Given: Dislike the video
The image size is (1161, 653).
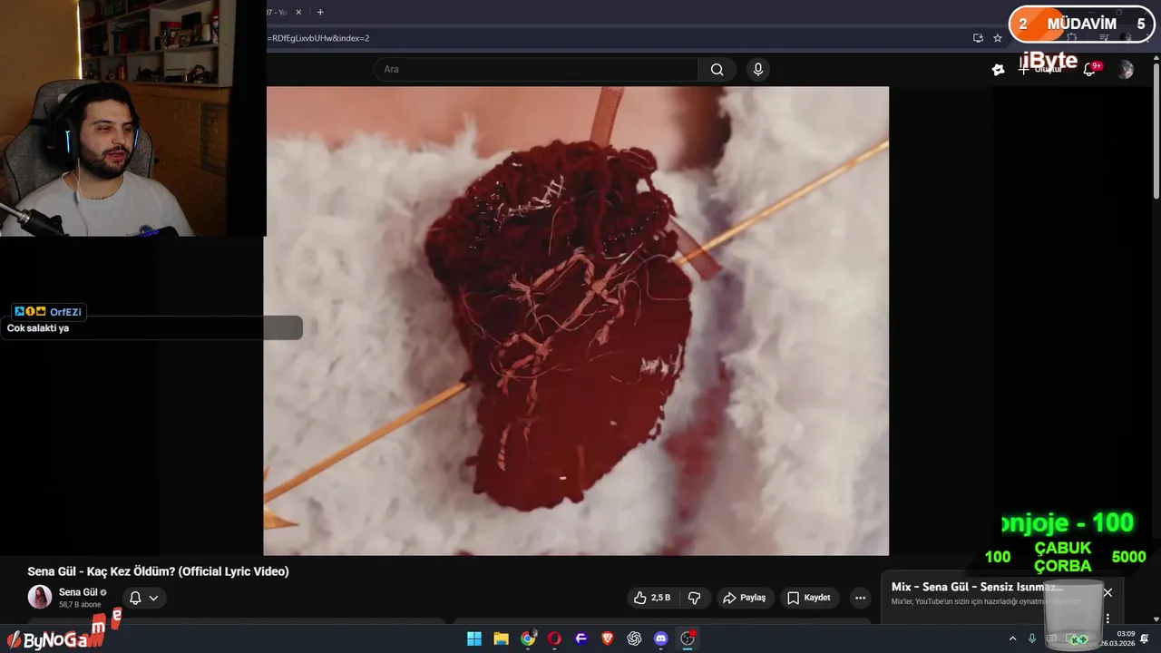Looking at the screenshot, I should click(x=695, y=598).
